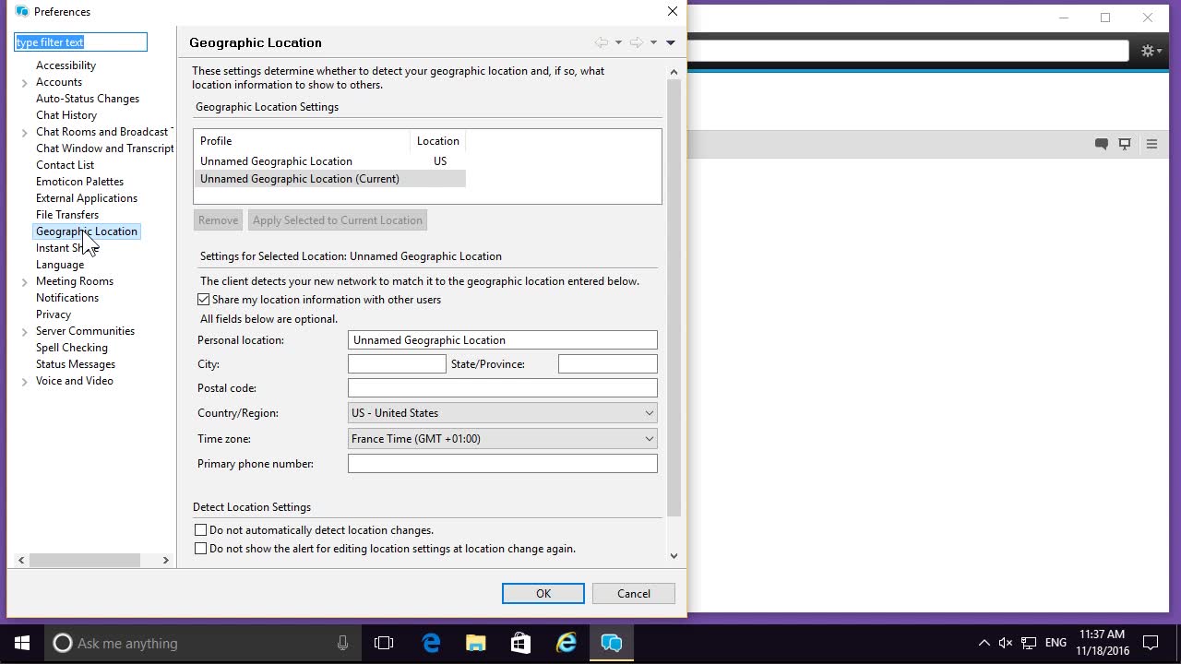Image resolution: width=1181 pixels, height=664 pixels.
Task: Select Notifications in the preferences list
Action: (x=67, y=298)
